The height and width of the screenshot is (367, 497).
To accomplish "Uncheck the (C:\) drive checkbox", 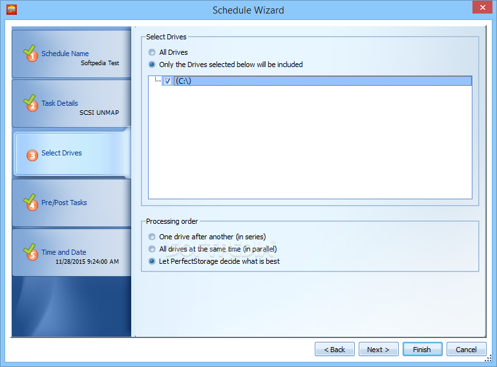I will (167, 81).
